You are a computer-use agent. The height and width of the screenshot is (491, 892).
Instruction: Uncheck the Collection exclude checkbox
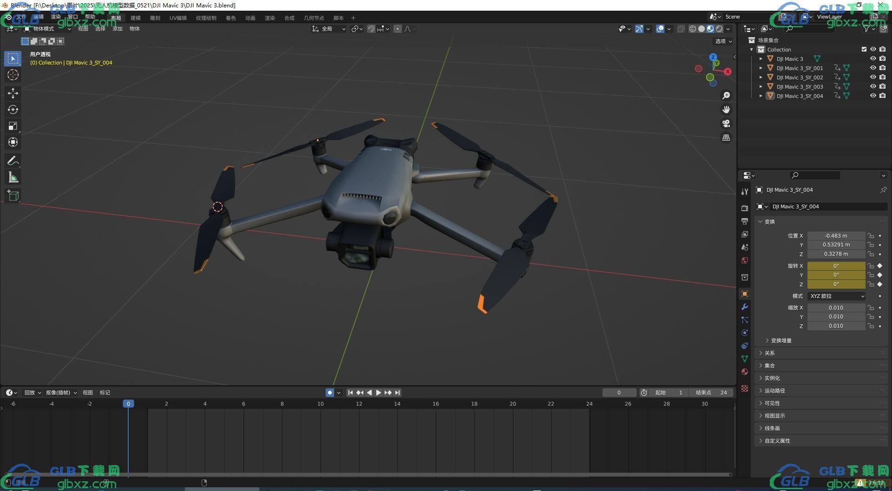tap(864, 49)
